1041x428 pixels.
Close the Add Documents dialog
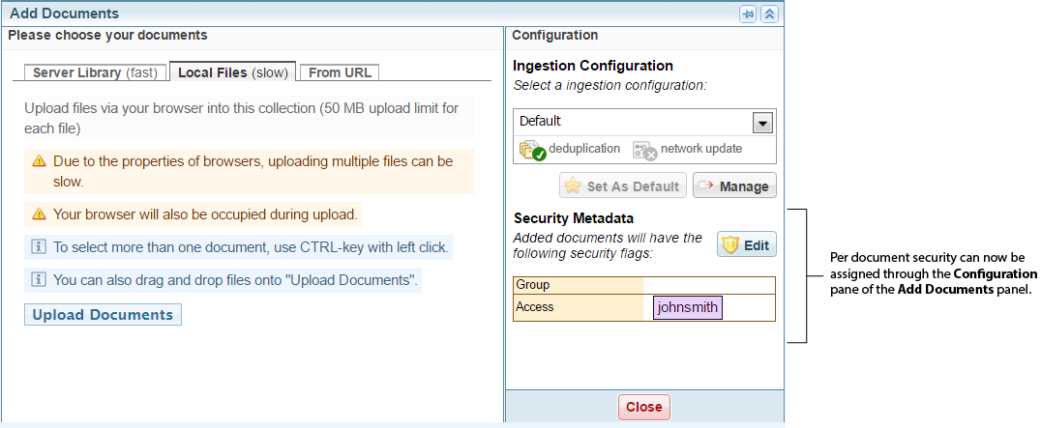[643, 407]
